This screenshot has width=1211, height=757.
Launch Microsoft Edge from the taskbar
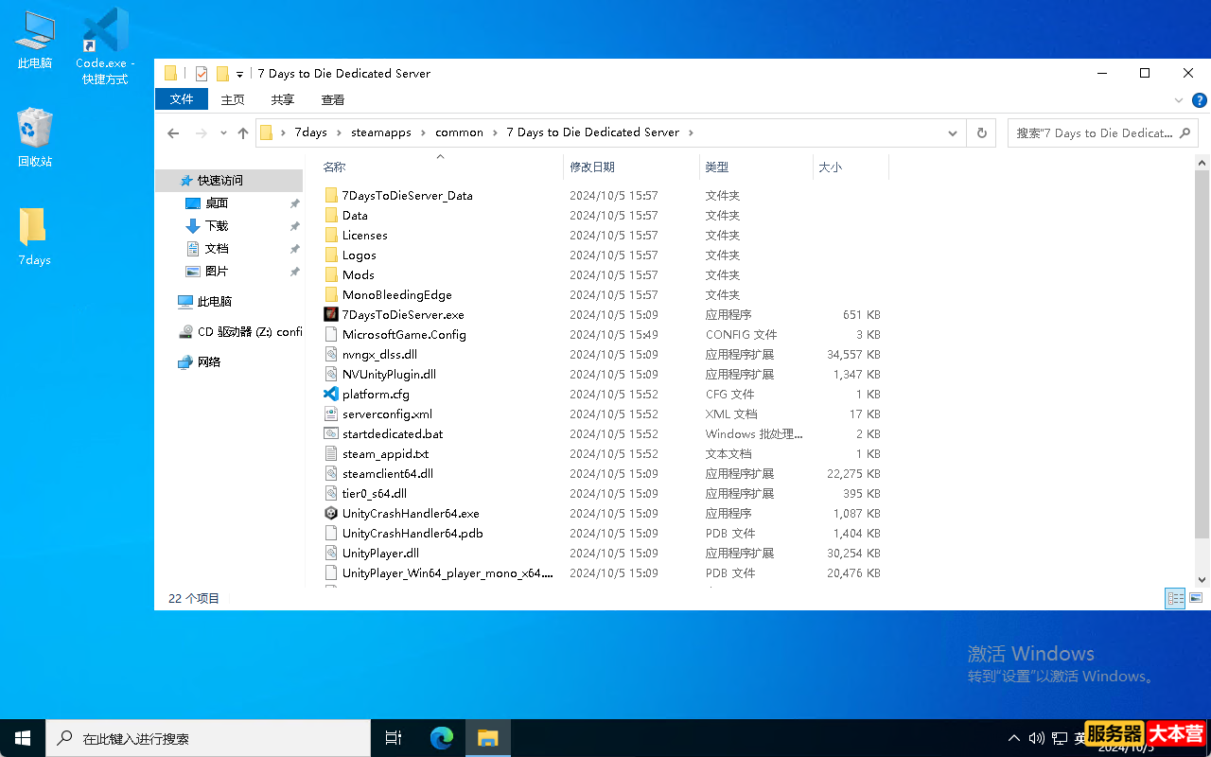(x=442, y=738)
